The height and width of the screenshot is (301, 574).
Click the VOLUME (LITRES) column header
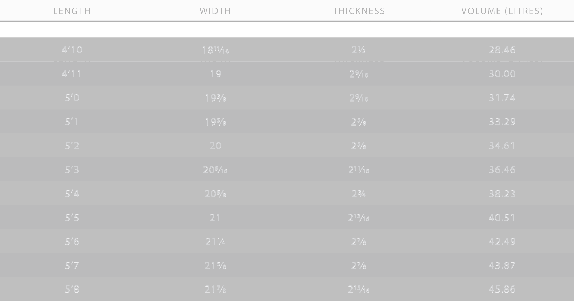(502, 11)
